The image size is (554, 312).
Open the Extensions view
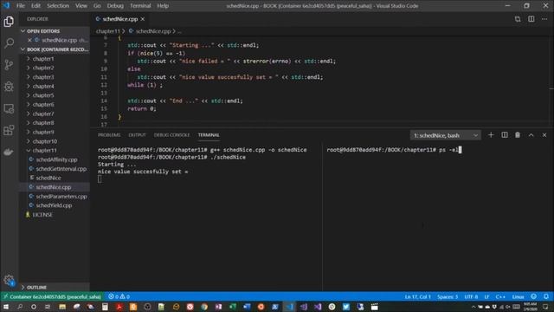point(9,130)
